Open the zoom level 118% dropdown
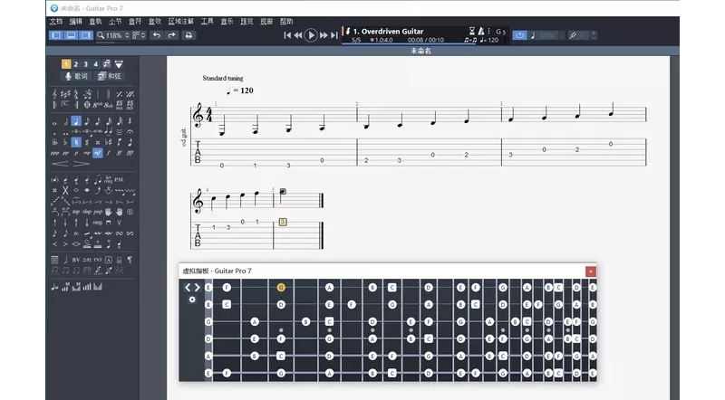The width and height of the screenshot is (725, 400). tap(113, 35)
